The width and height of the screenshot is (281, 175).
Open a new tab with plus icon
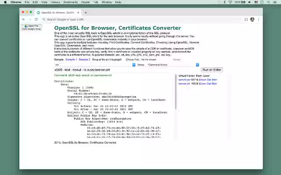(86, 13)
